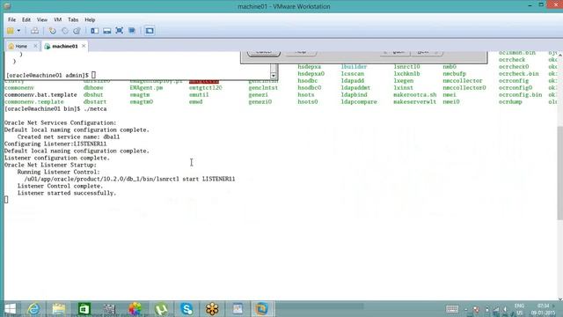Open the File menu
This screenshot has height=317, width=563.
pyautogui.click(x=11, y=19)
